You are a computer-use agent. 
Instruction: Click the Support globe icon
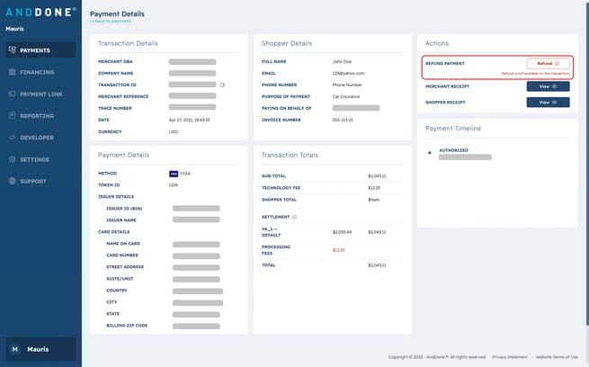(x=13, y=181)
